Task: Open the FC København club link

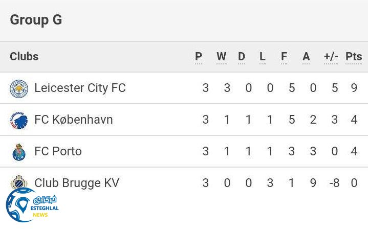Action: [x=74, y=120]
